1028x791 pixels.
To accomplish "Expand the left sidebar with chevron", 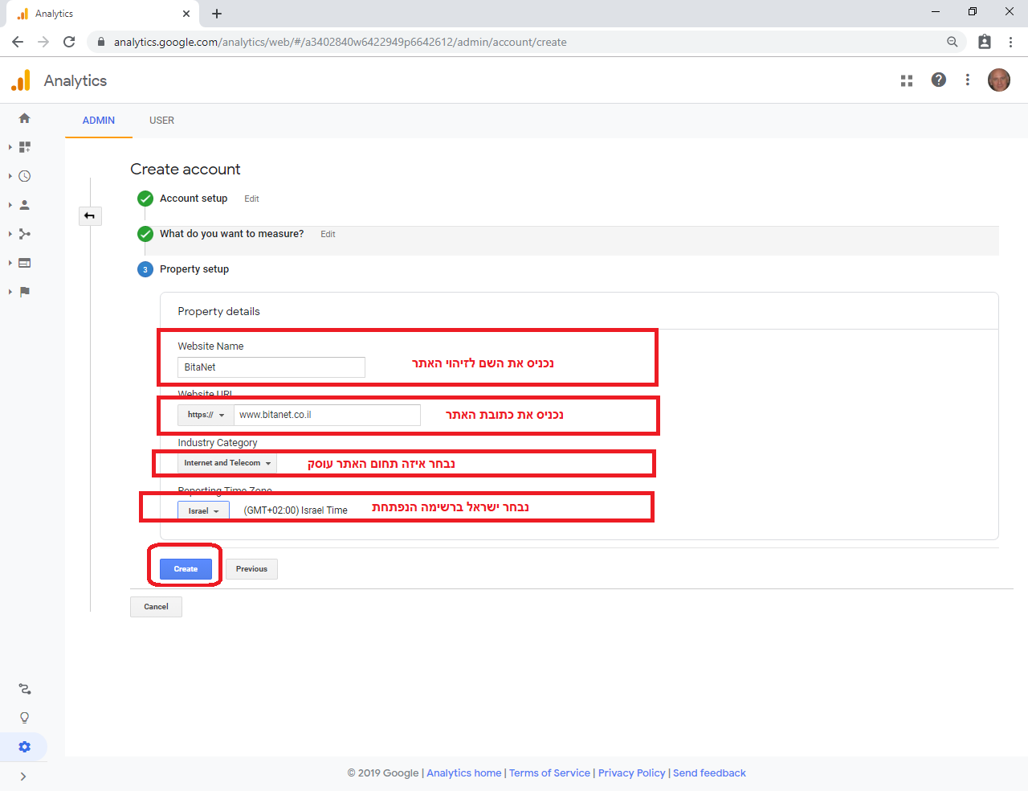I will click(x=23, y=777).
